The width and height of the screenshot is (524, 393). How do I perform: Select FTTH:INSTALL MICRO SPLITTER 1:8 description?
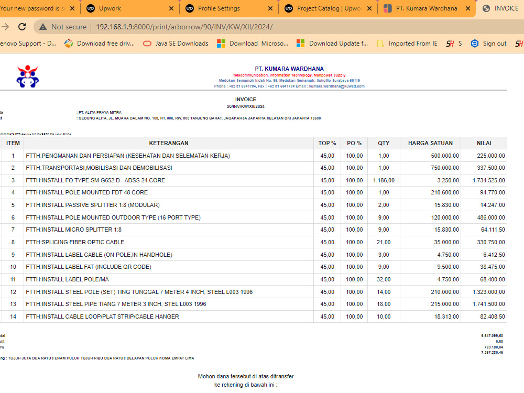click(x=73, y=230)
